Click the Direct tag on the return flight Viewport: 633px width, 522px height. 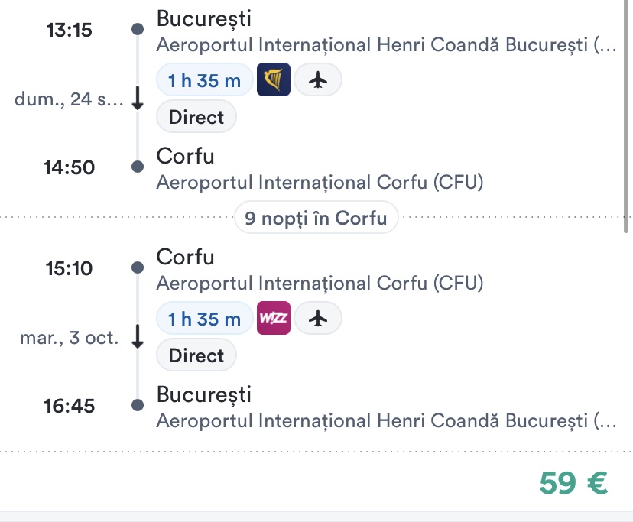click(196, 355)
